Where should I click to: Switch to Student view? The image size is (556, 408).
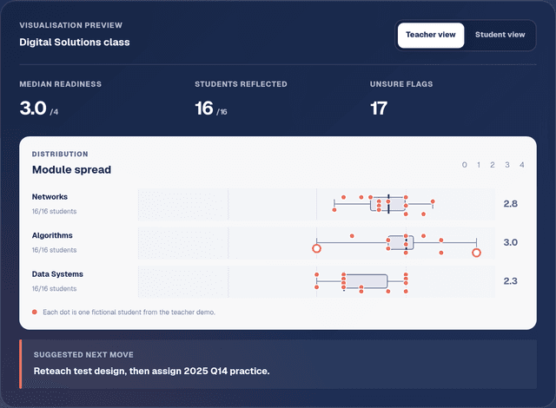coord(500,35)
